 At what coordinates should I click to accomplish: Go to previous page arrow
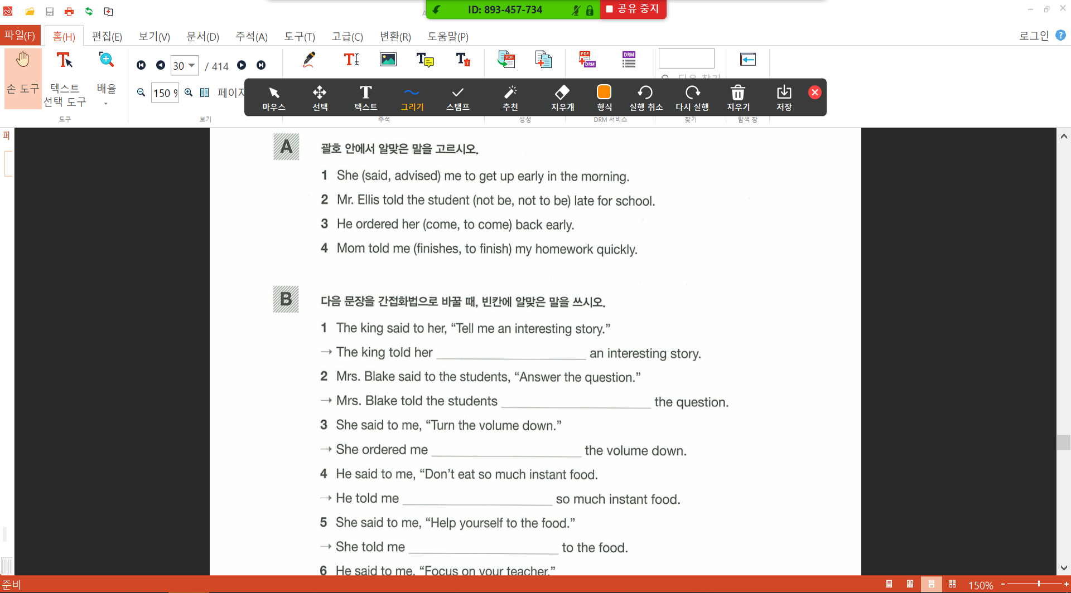(x=160, y=65)
